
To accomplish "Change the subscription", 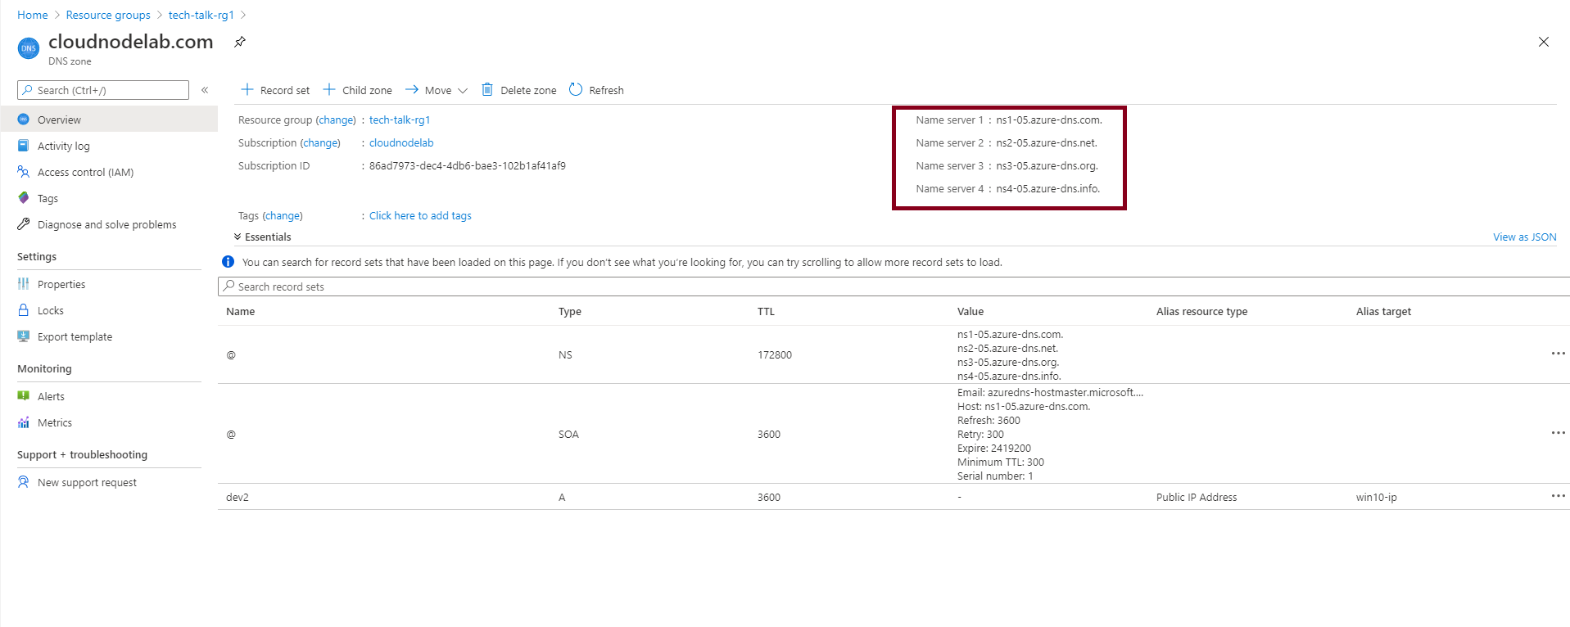I will (x=321, y=142).
